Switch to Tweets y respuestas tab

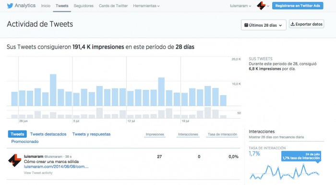[91, 134]
